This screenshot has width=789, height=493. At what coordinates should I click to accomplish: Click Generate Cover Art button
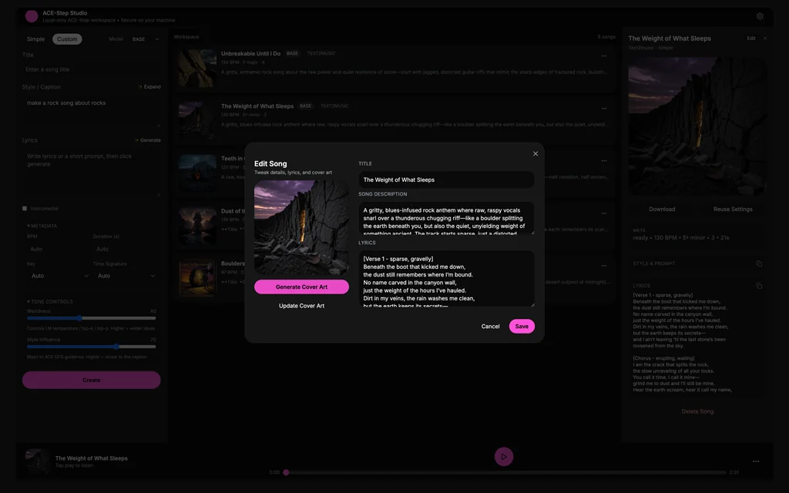point(301,287)
